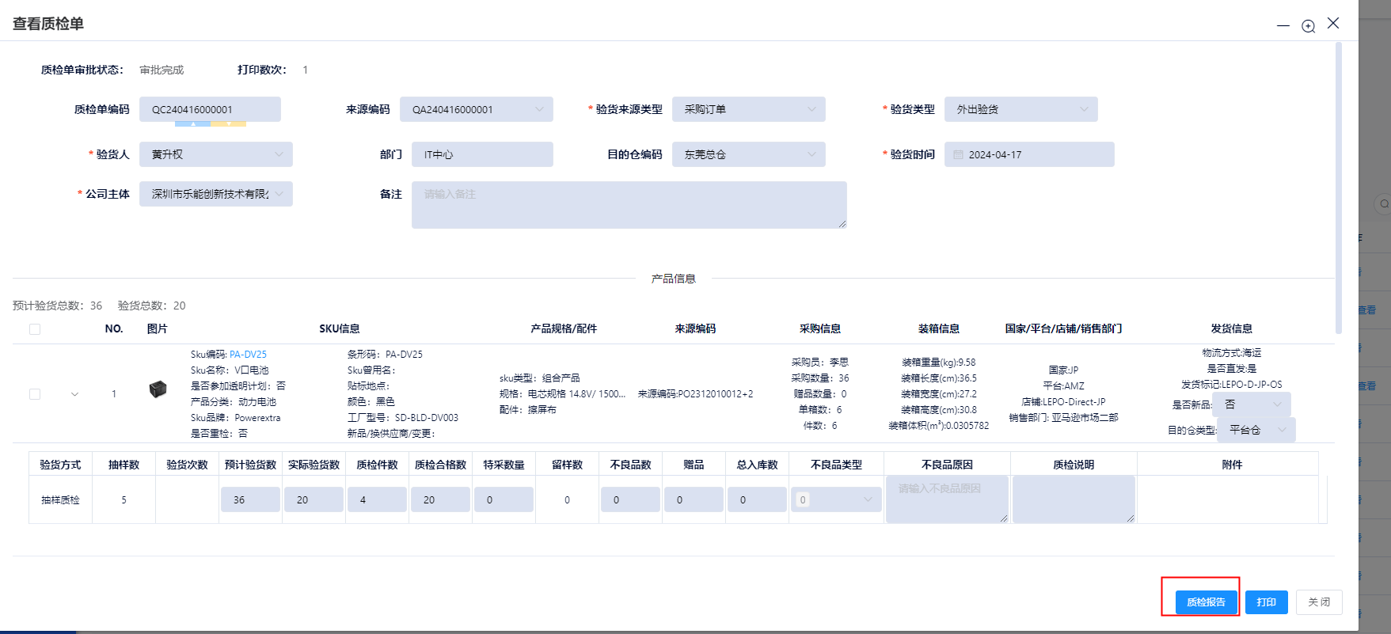Open the 验货类型 dropdown showing 外出验货
This screenshot has width=1391, height=634.
[x=1021, y=109]
